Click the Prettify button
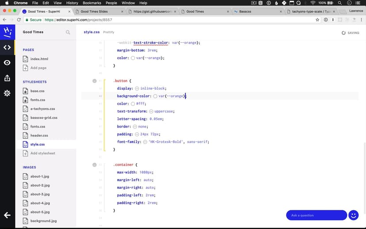 pos(109,32)
